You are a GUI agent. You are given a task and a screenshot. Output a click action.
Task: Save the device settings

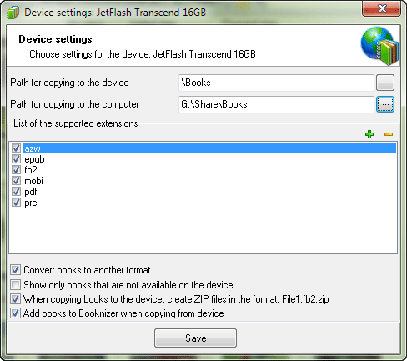tap(195, 338)
